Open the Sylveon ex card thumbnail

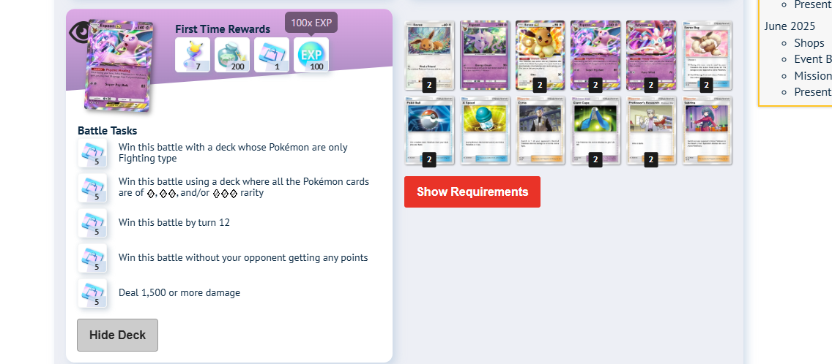coord(651,56)
